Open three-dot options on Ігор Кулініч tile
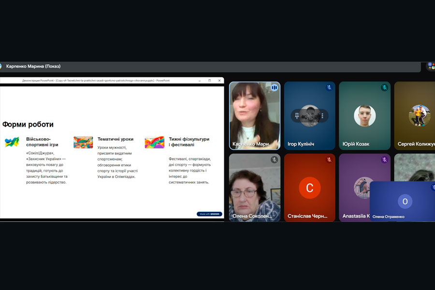Viewport: 435px width, 290px height. tap(322, 116)
